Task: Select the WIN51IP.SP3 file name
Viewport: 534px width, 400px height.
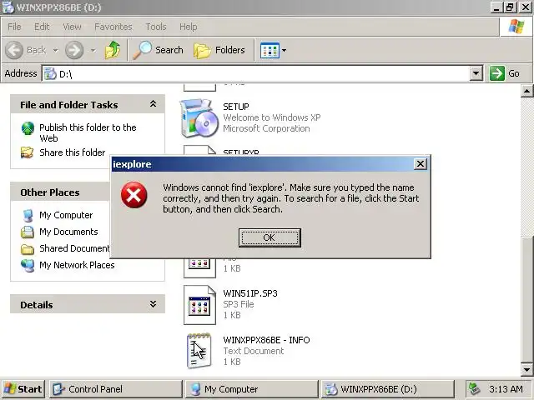Action: (x=250, y=293)
